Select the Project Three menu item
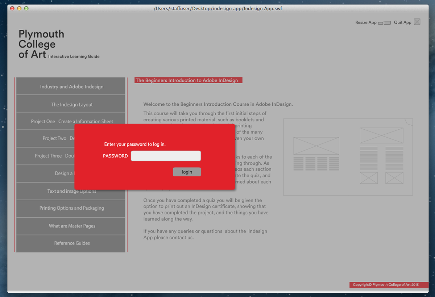The image size is (435, 297). (x=45, y=156)
